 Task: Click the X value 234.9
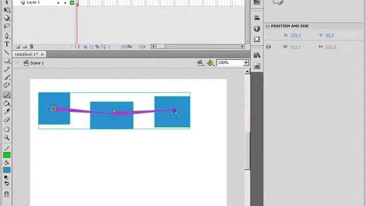pos(296,35)
